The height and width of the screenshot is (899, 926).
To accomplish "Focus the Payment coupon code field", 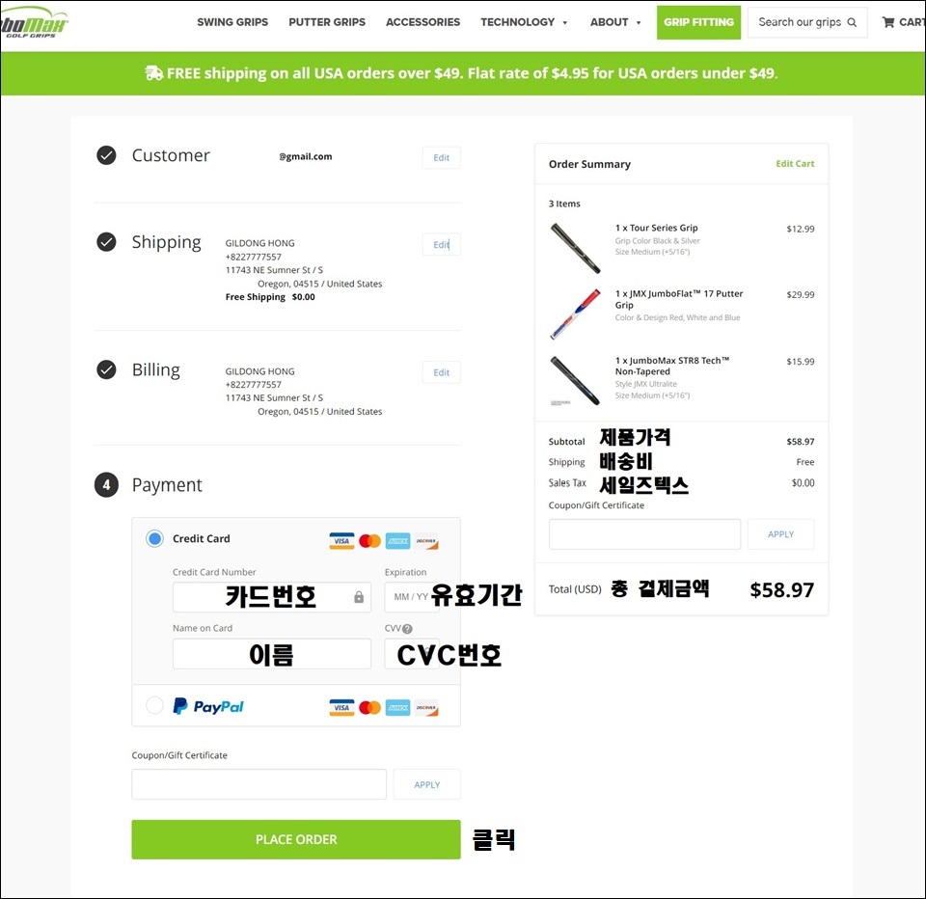I will pyautogui.click(x=259, y=784).
